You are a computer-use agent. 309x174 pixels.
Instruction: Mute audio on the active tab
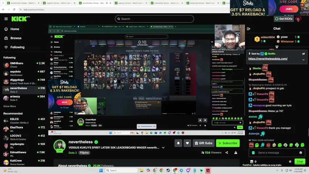point(107,3)
